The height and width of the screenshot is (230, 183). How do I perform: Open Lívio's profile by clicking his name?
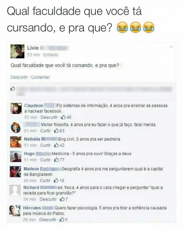(33, 48)
